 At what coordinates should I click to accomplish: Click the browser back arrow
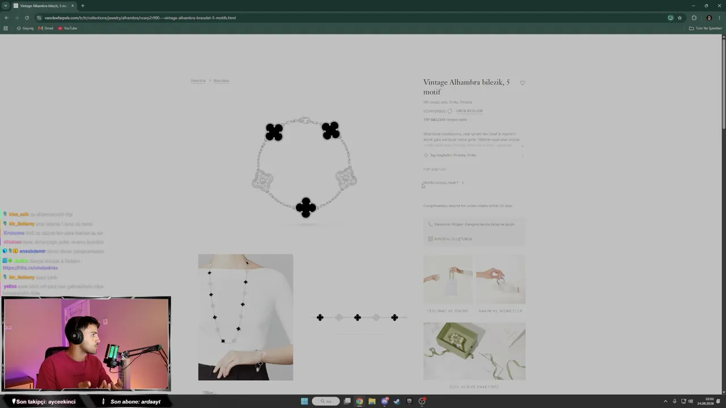pos(6,18)
